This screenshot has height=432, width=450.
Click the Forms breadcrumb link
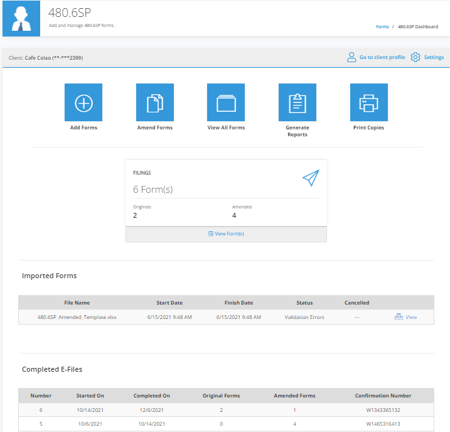point(382,27)
